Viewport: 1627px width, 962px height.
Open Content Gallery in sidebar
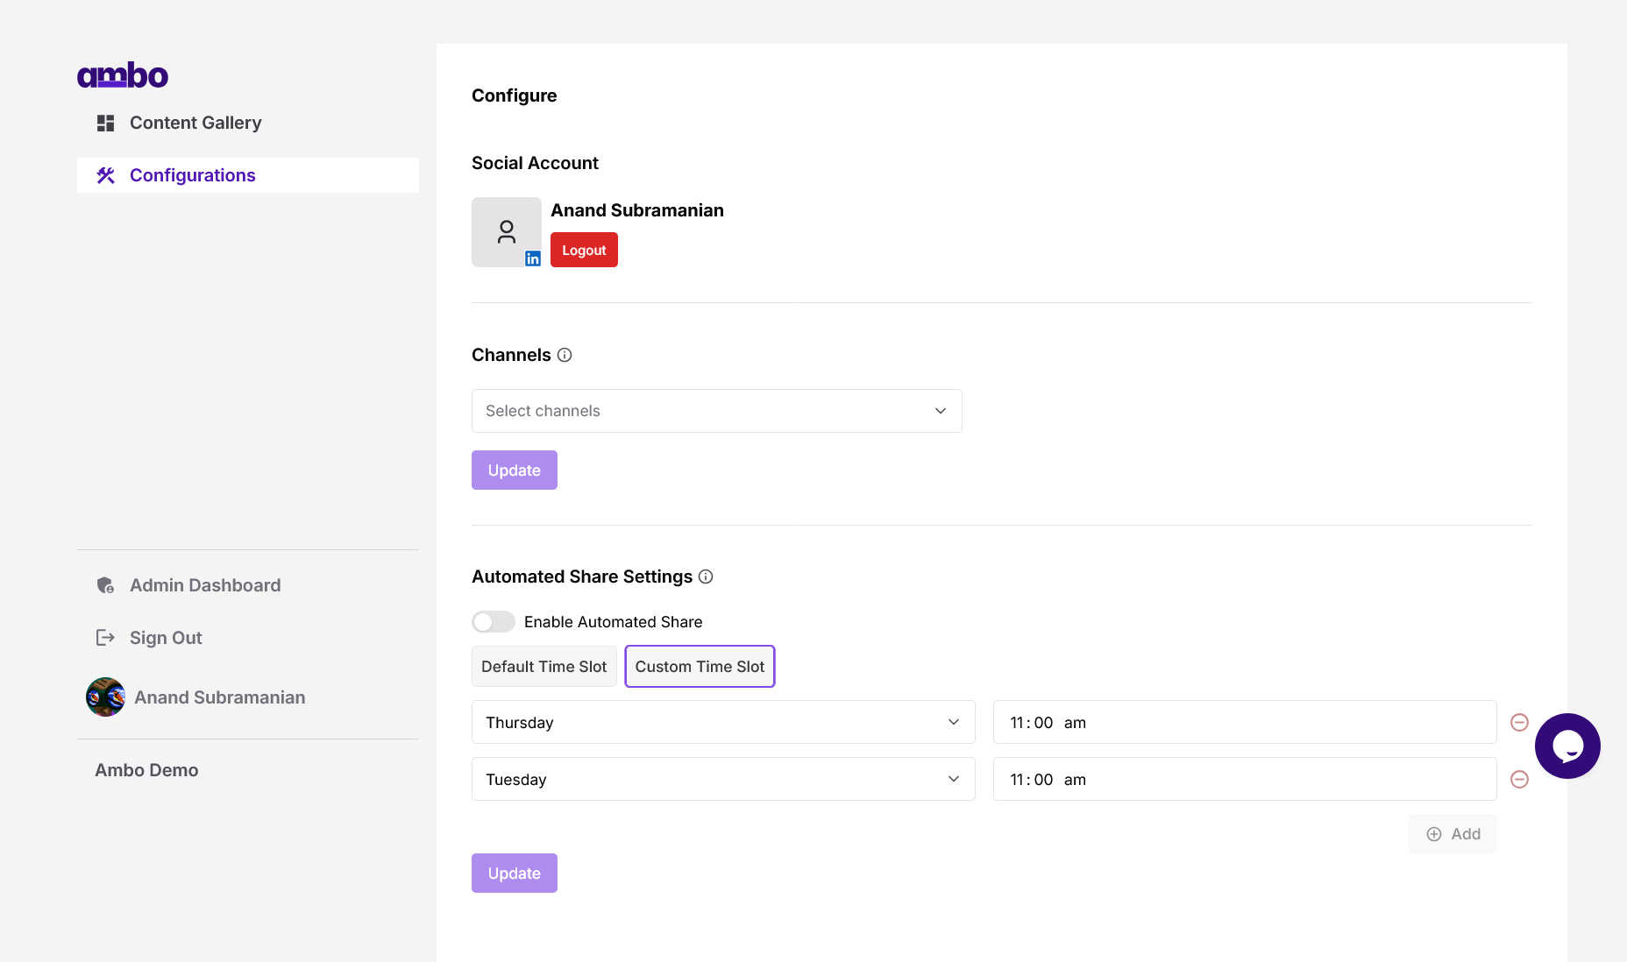(195, 123)
